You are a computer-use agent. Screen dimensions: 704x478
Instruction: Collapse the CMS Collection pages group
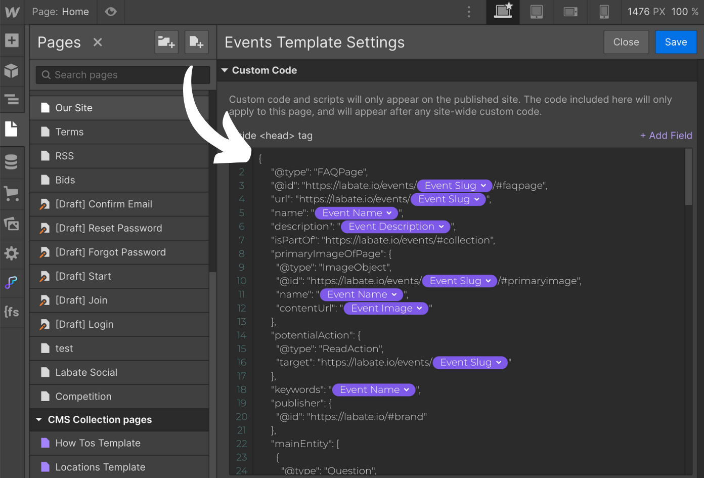(39, 420)
